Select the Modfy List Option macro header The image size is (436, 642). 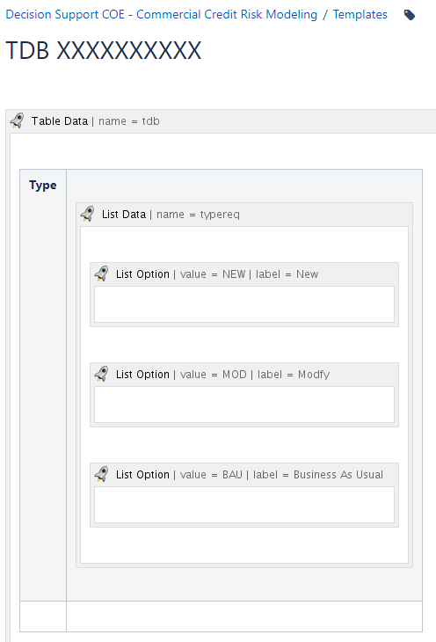point(244,375)
